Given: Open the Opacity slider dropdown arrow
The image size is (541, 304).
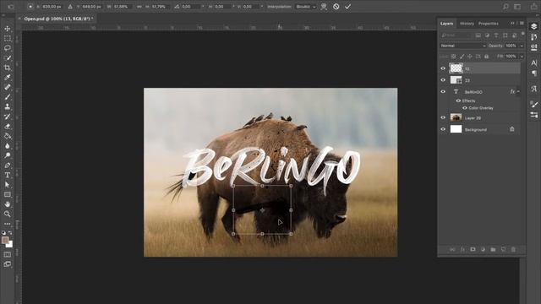Looking at the screenshot, I should (522, 46).
